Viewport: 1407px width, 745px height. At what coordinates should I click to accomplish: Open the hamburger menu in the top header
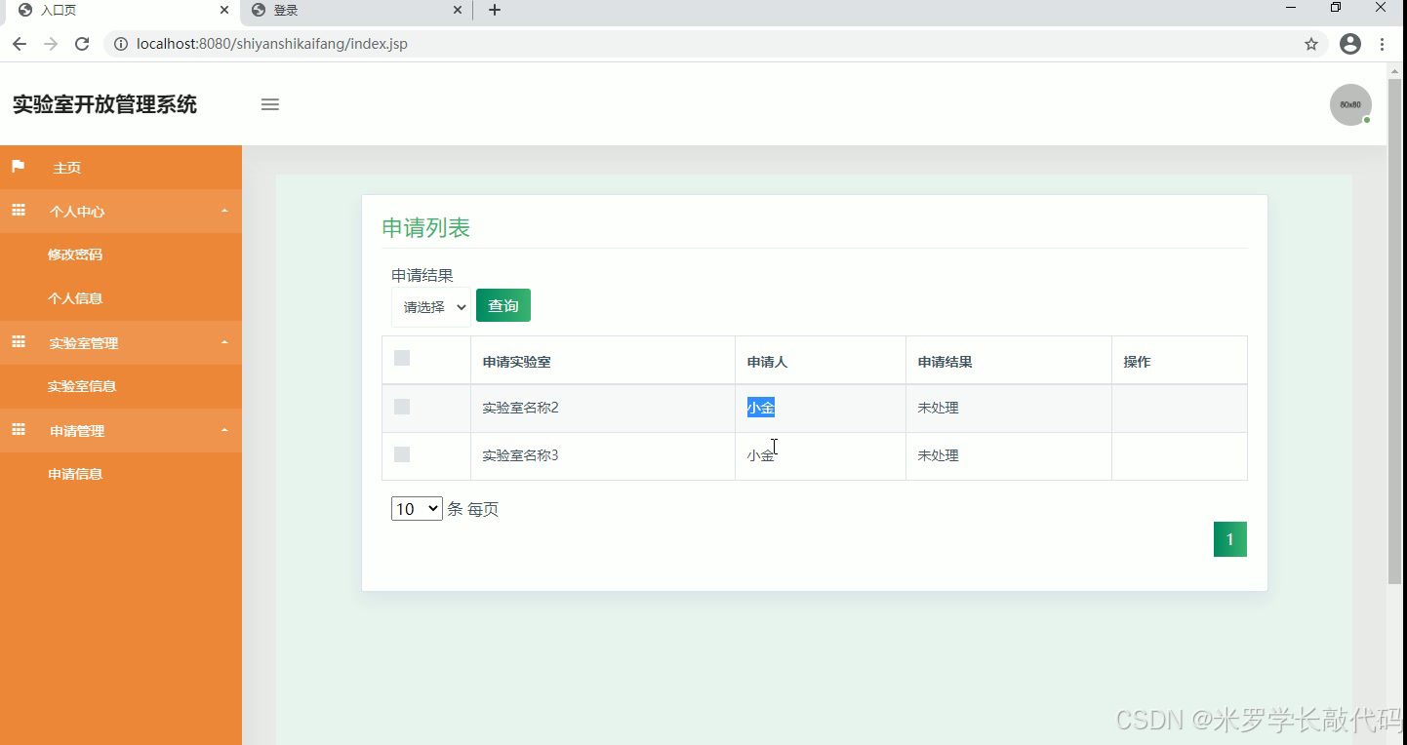click(x=269, y=104)
